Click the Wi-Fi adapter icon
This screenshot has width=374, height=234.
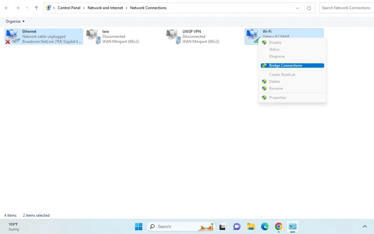[x=252, y=36]
